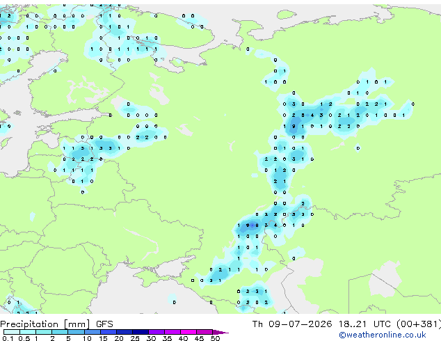Click the 30–35 mm purple legend swatch
The height and width of the screenshot is (341, 441).
point(157,332)
